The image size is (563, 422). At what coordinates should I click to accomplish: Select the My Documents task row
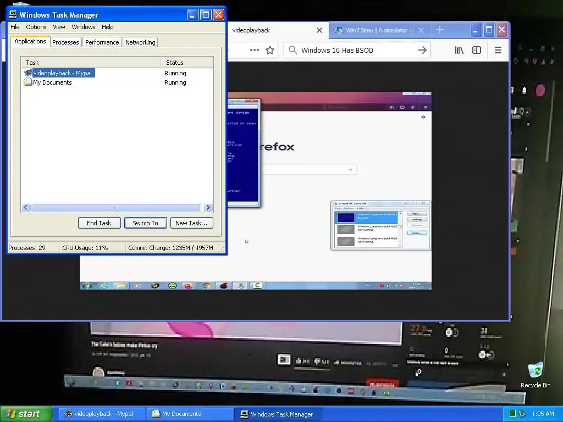click(x=117, y=82)
